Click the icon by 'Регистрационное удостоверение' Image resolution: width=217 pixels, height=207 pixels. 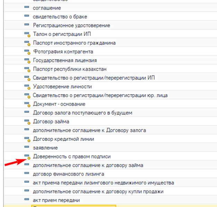[x=27, y=25]
